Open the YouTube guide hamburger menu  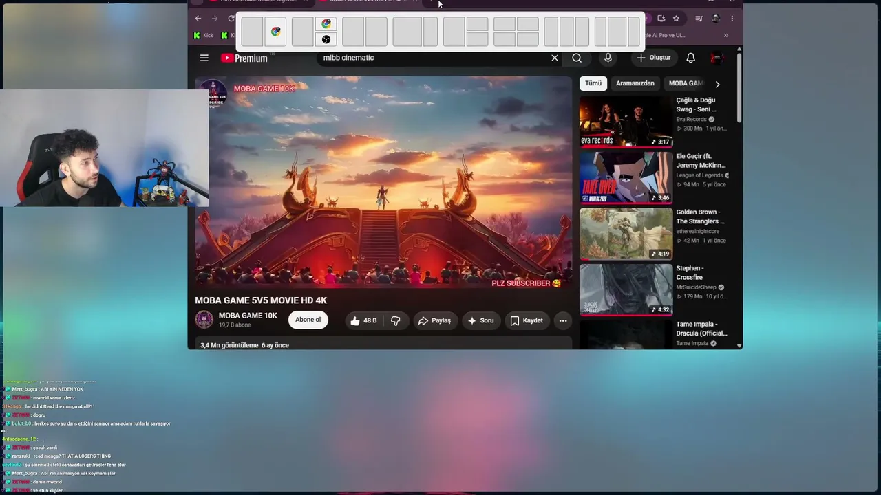(x=204, y=58)
